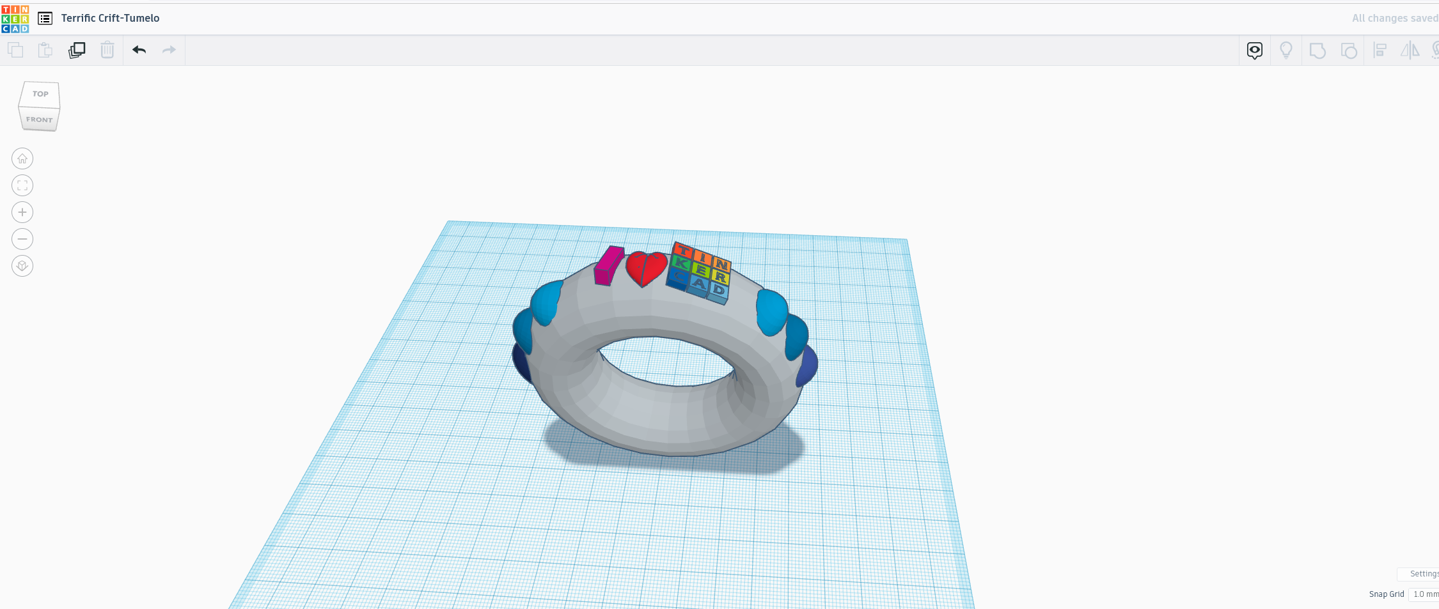Select the FRONT face of view cube
1439x609 pixels.
click(39, 119)
